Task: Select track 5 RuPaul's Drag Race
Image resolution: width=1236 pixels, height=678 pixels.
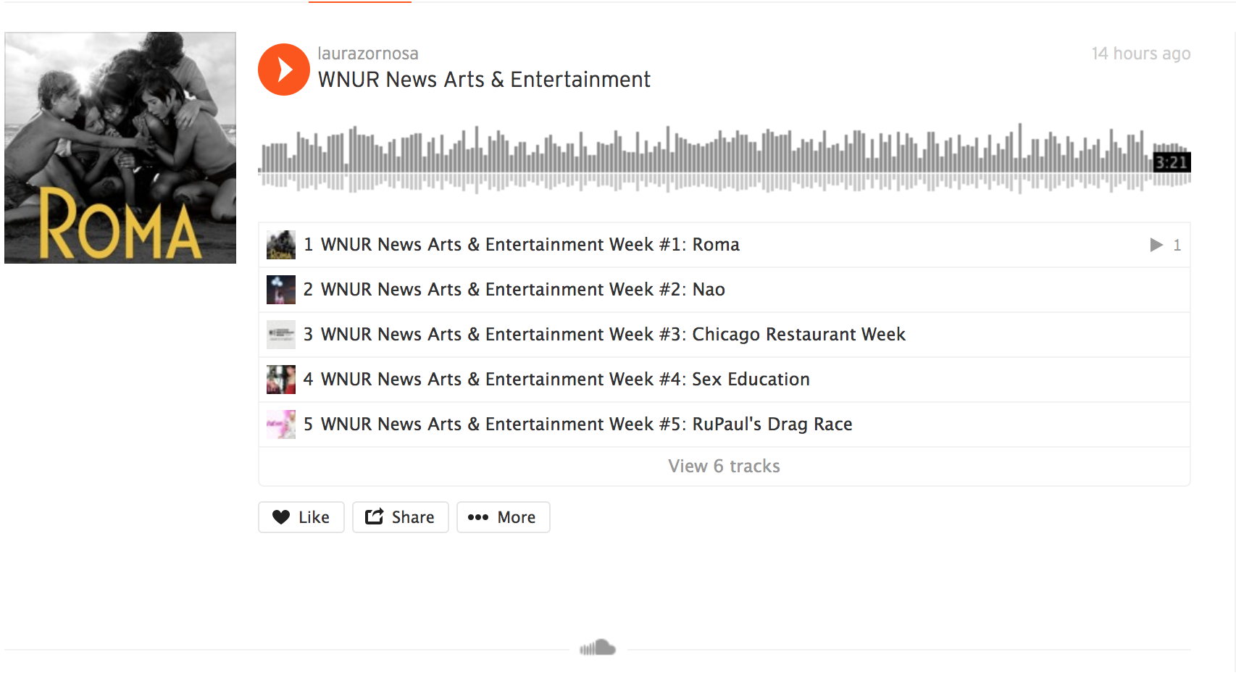Action: [x=725, y=424]
